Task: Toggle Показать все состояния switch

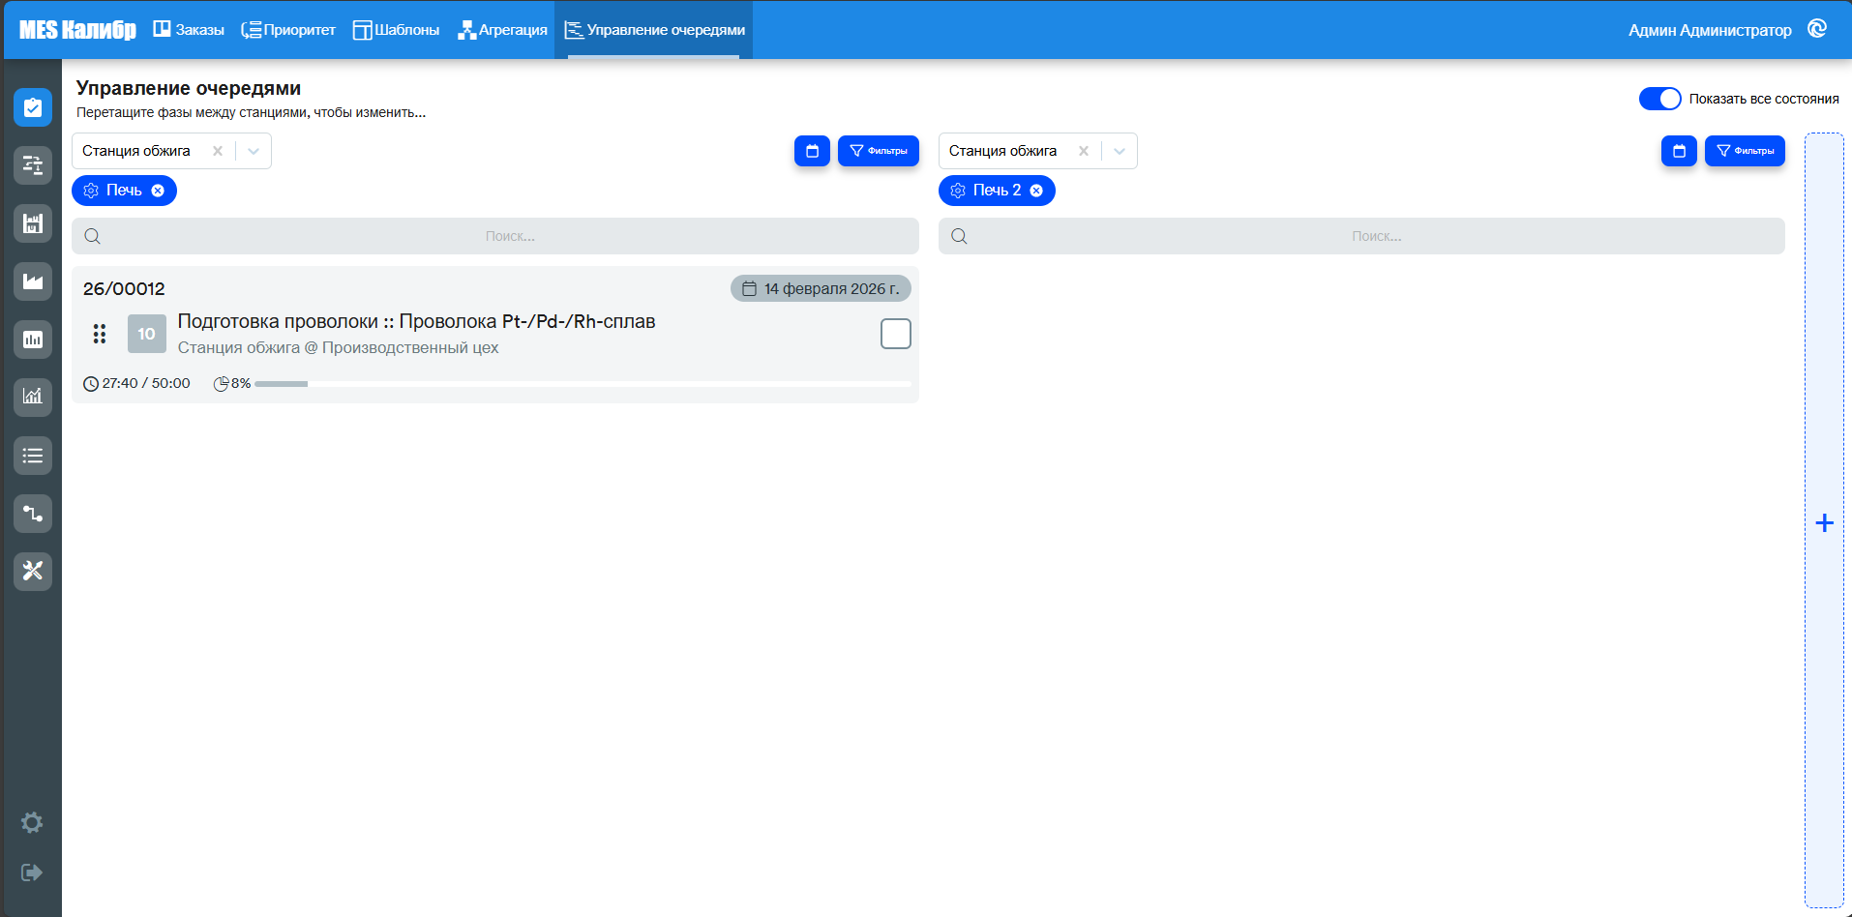Action: (1660, 99)
